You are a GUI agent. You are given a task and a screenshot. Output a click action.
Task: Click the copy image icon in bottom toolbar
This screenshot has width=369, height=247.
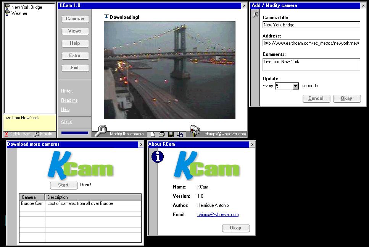[180, 134]
